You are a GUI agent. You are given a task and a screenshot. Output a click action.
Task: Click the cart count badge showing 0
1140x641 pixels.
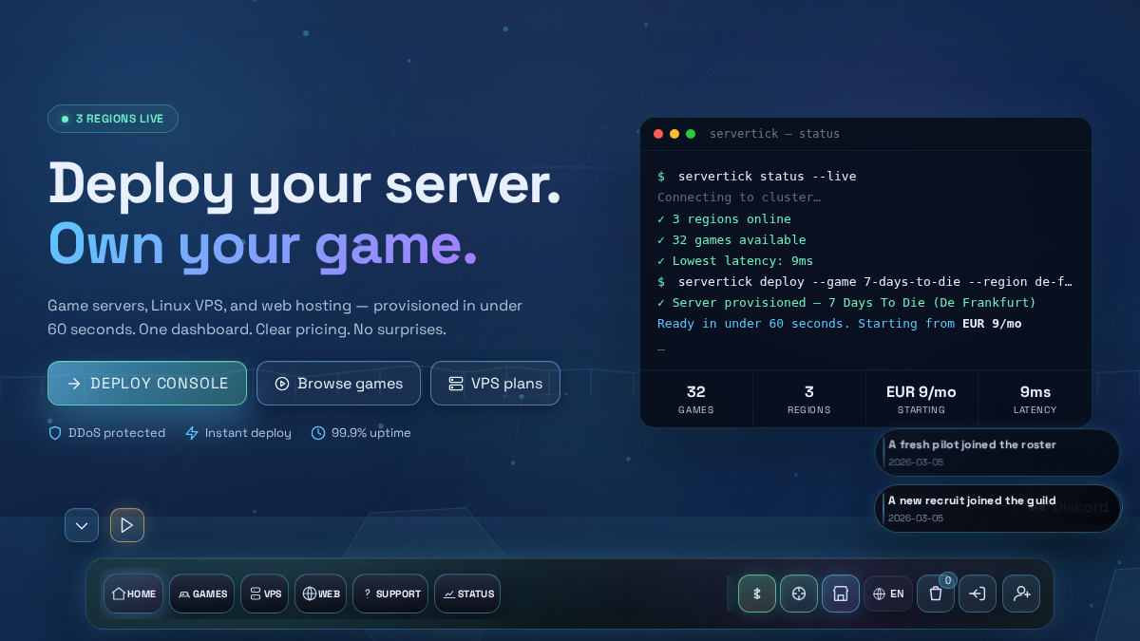click(x=948, y=580)
